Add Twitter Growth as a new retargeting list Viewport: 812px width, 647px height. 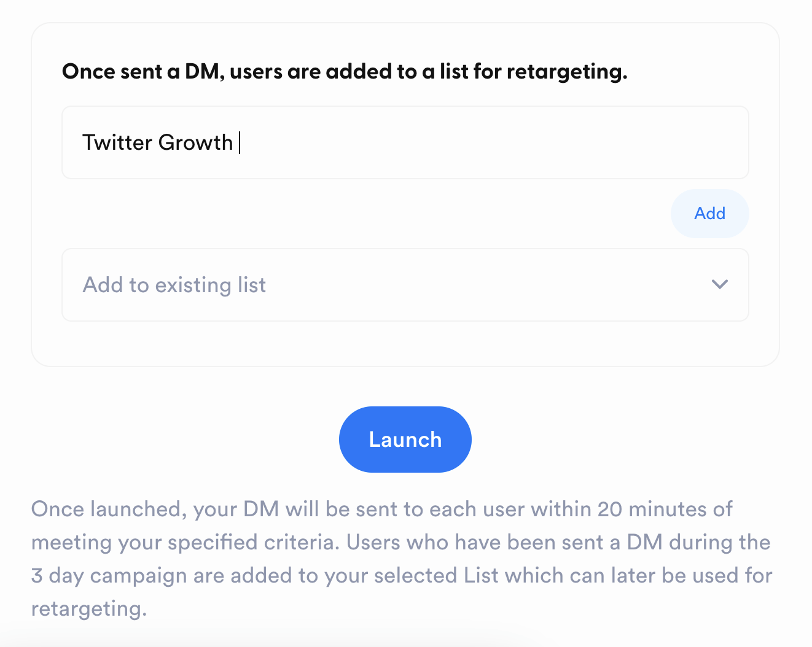tap(709, 213)
